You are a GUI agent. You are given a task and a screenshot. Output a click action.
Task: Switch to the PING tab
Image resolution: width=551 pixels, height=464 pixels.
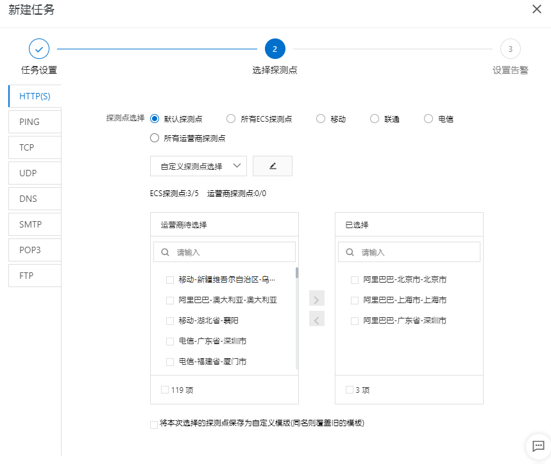pyautogui.click(x=35, y=122)
